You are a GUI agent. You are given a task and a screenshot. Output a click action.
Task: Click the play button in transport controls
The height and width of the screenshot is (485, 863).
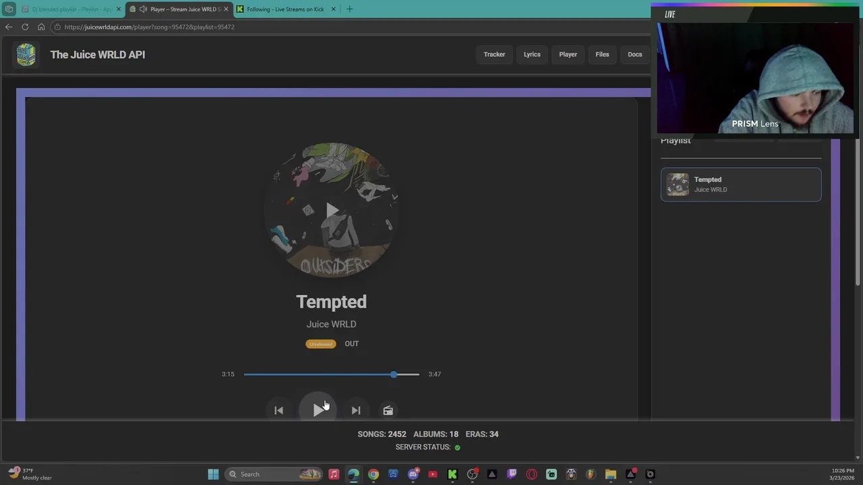coord(318,410)
